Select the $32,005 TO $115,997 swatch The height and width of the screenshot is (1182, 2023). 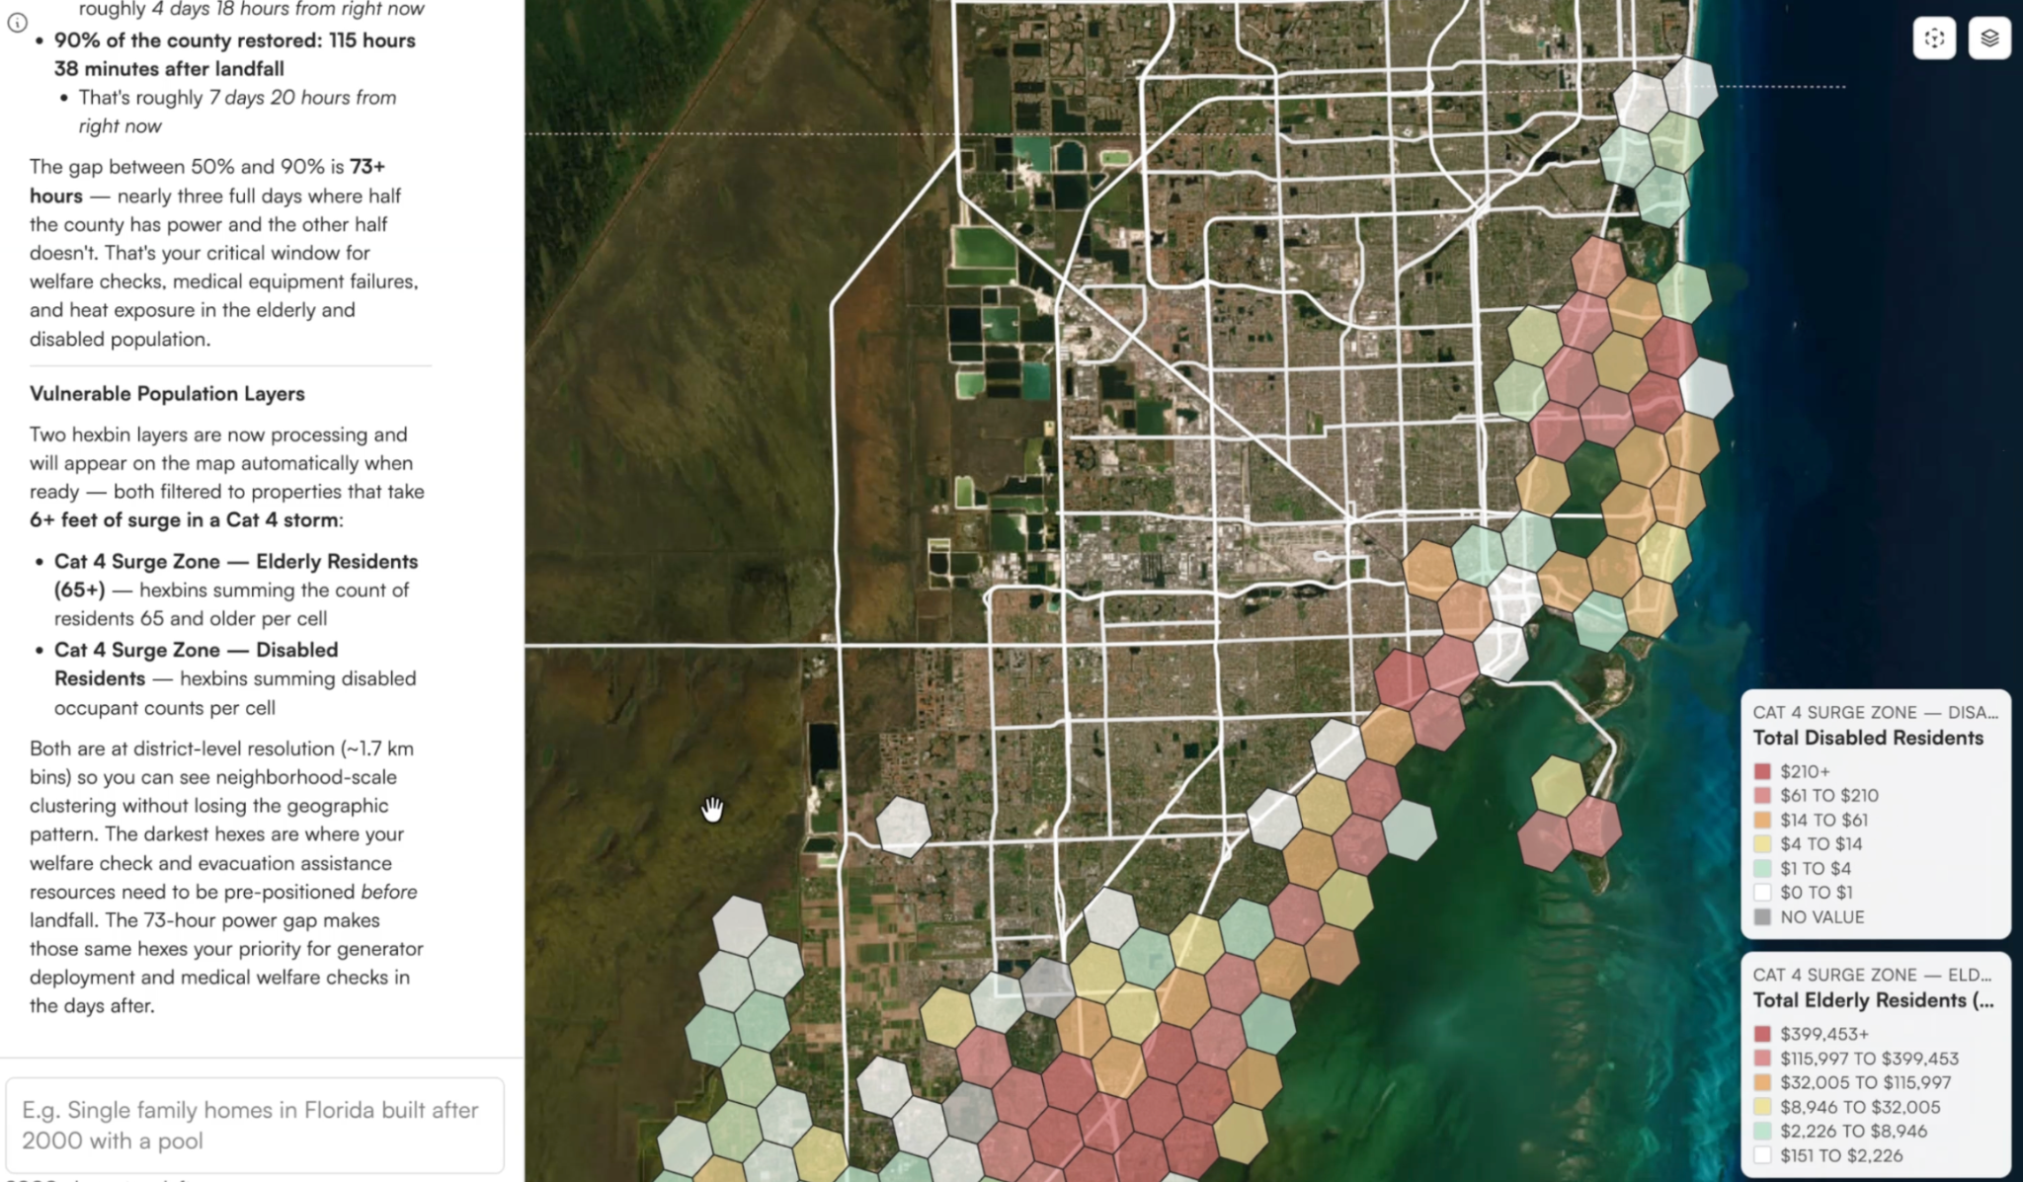tap(1762, 1082)
